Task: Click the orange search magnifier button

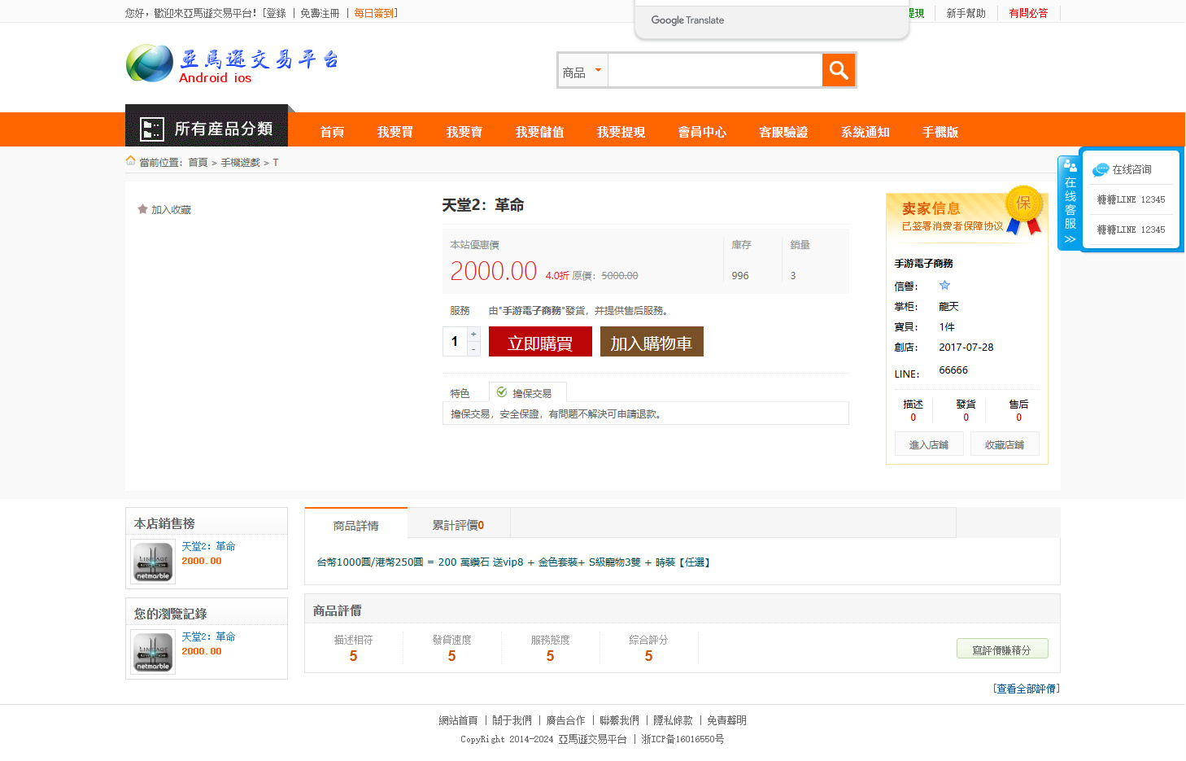Action: tap(839, 70)
